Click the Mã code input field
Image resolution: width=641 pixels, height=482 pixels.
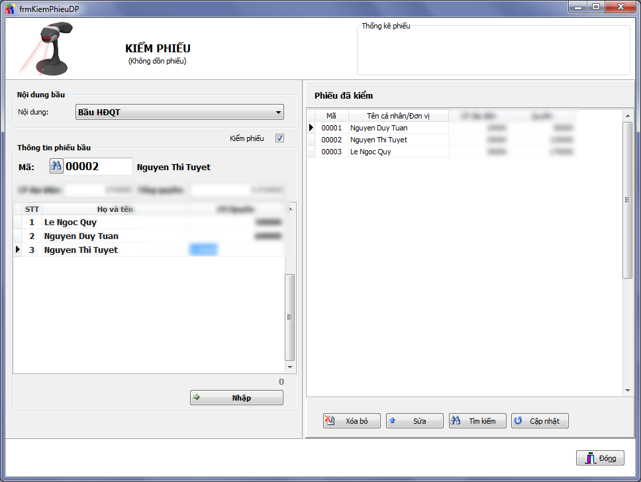pyautogui.click(x=98, y=167)
